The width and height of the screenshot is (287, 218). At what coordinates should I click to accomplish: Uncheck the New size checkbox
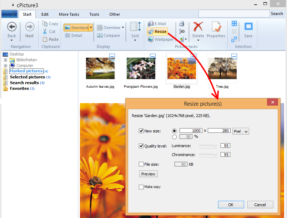coord(141,131)
